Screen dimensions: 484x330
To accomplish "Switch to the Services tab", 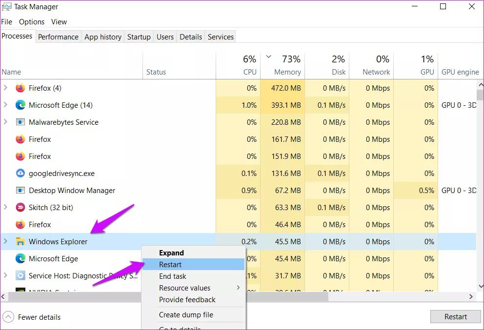I will (221, 37).
